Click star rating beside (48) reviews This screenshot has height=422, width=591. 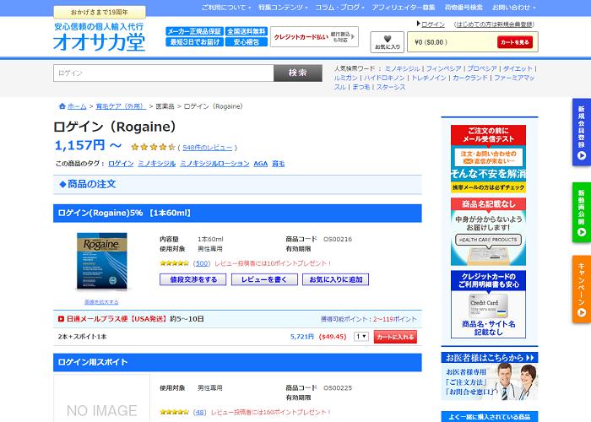pyautogui.click(x=174, y=412)
